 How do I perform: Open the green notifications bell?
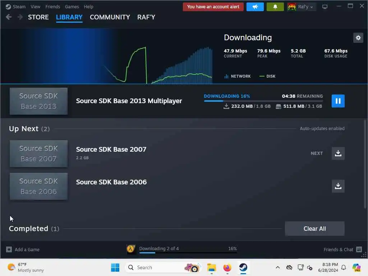(x=275, y=7)
